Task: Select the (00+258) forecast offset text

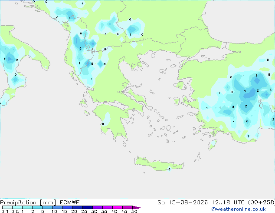Action: [x=262, y=203]
